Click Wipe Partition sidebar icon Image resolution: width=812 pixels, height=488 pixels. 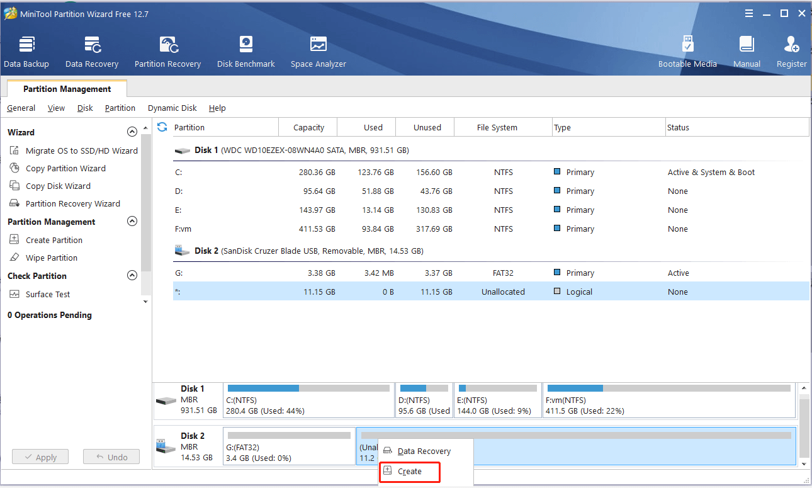pos(14,258)
